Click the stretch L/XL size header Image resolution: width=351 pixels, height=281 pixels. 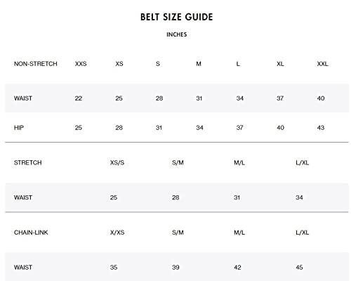click(303, 162)
